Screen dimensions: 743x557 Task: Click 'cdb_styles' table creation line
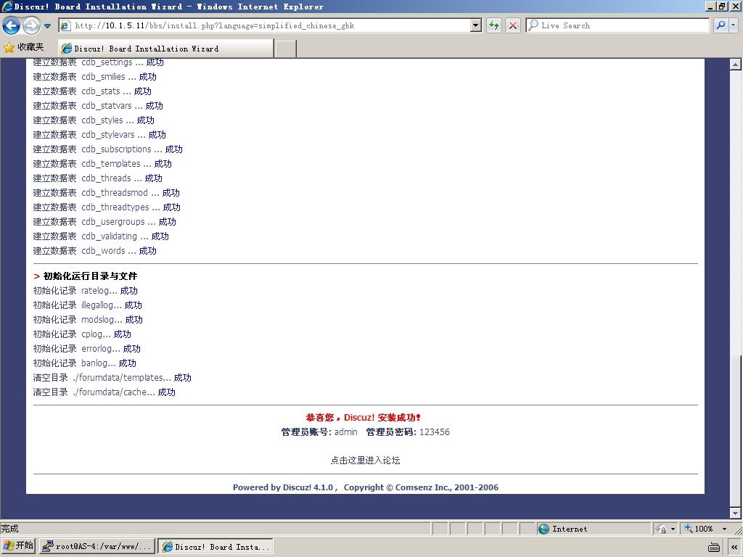[x=94, y=120]
